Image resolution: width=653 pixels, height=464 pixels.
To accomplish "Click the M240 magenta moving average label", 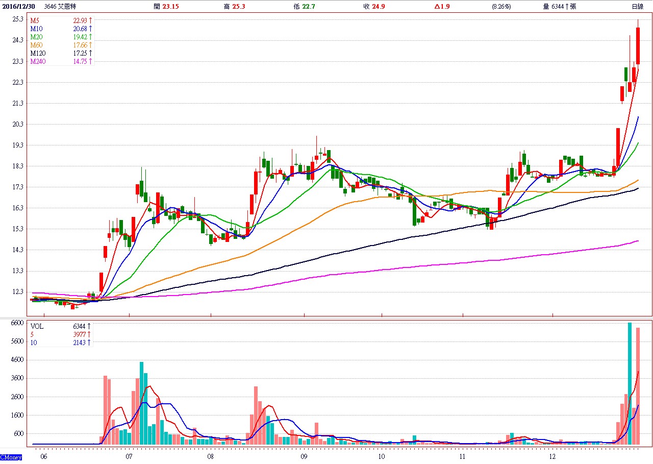I will click(37, 61).
